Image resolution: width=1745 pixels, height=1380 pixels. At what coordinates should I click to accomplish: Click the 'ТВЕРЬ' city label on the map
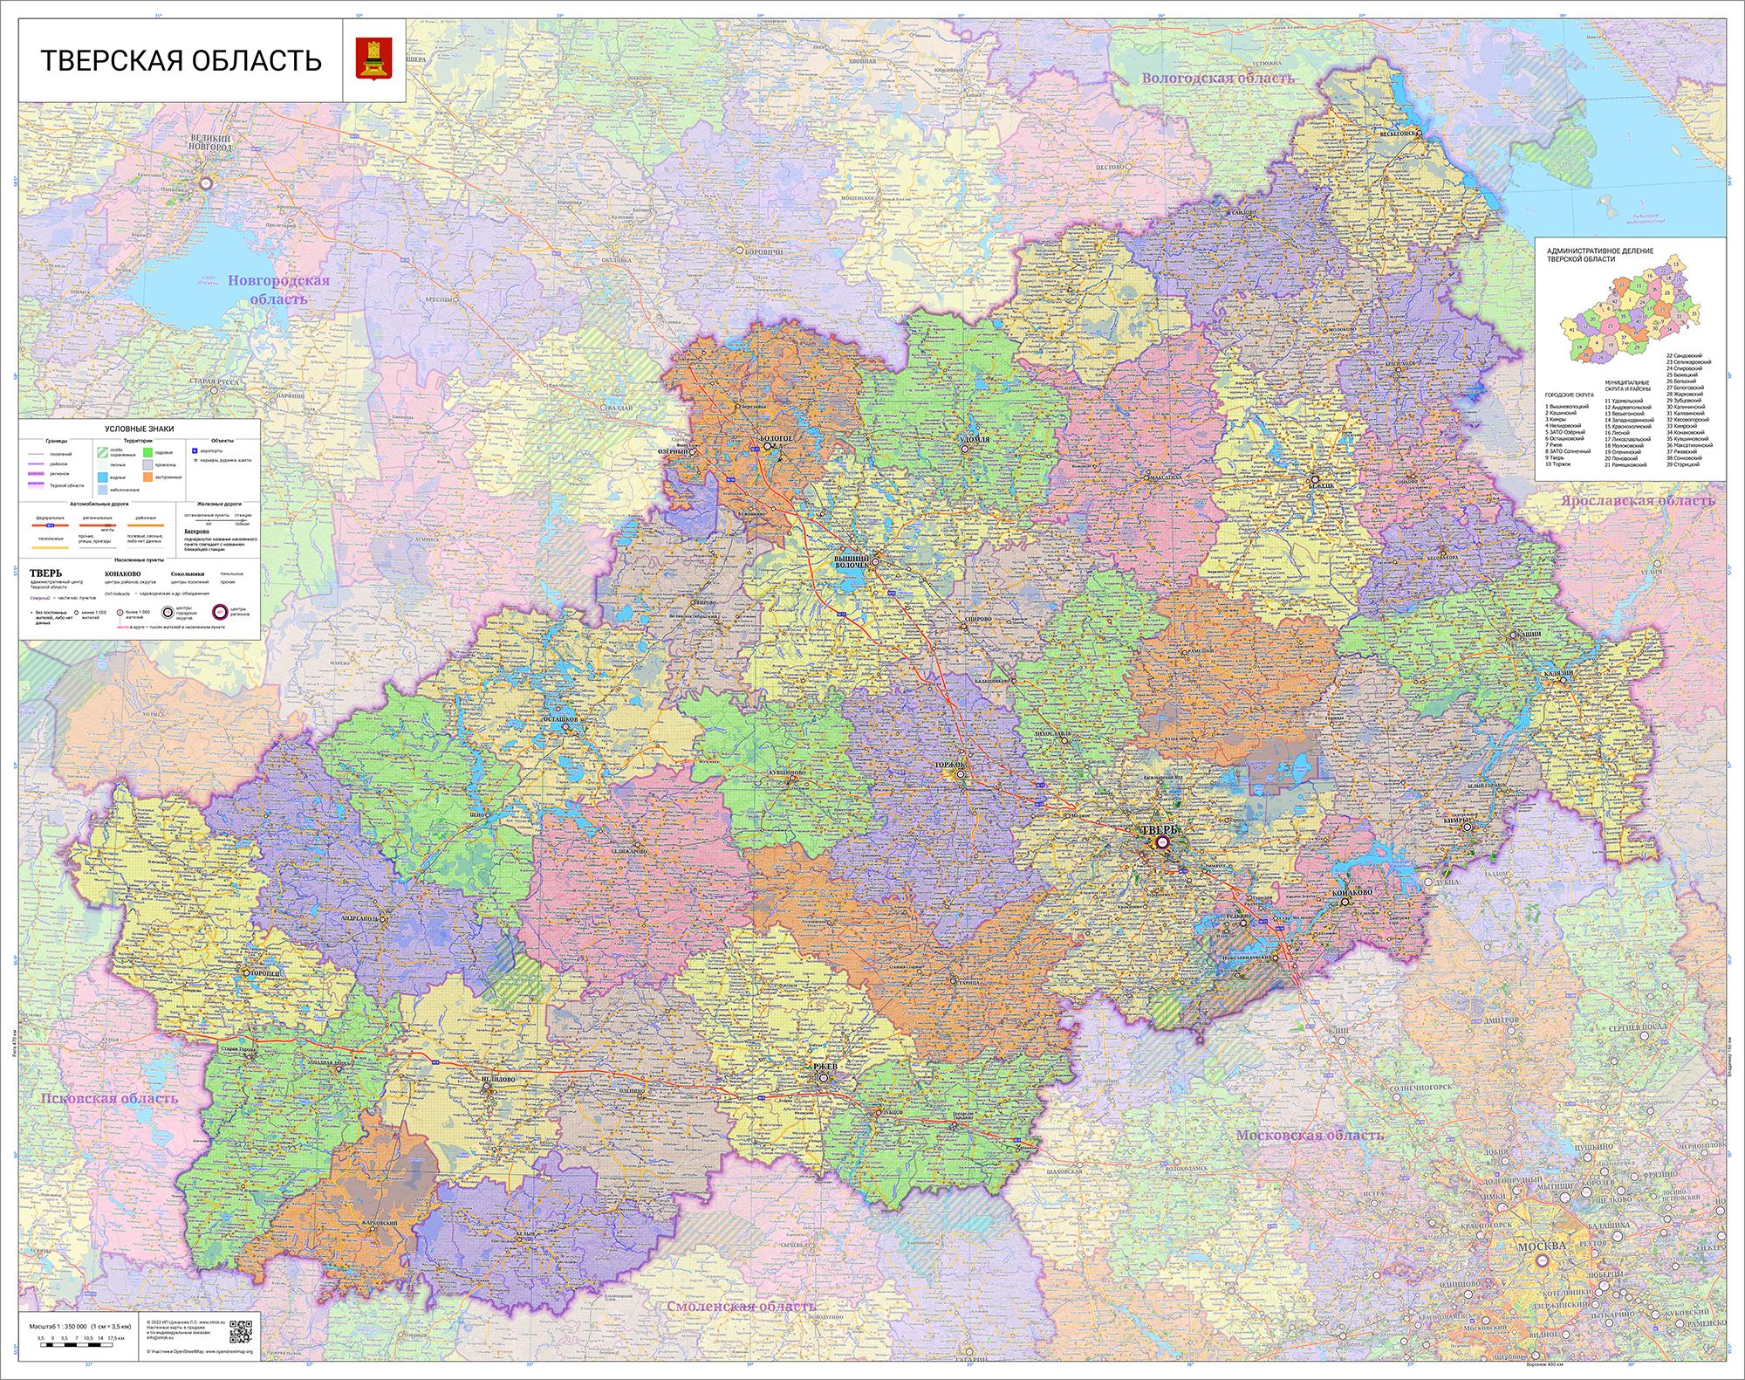coord(1160,830)
